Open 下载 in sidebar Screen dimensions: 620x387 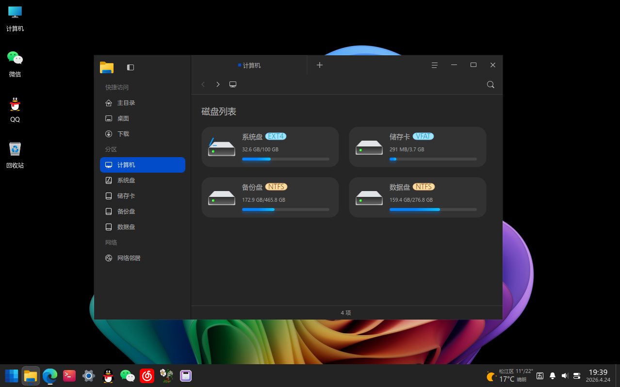tap(143, 134)
